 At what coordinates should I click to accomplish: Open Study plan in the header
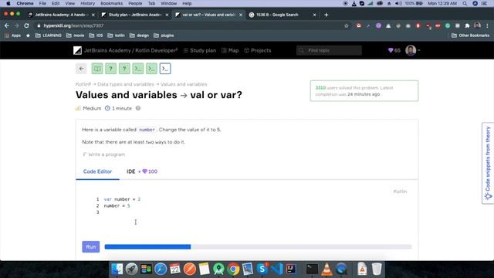tap(200, 50)
